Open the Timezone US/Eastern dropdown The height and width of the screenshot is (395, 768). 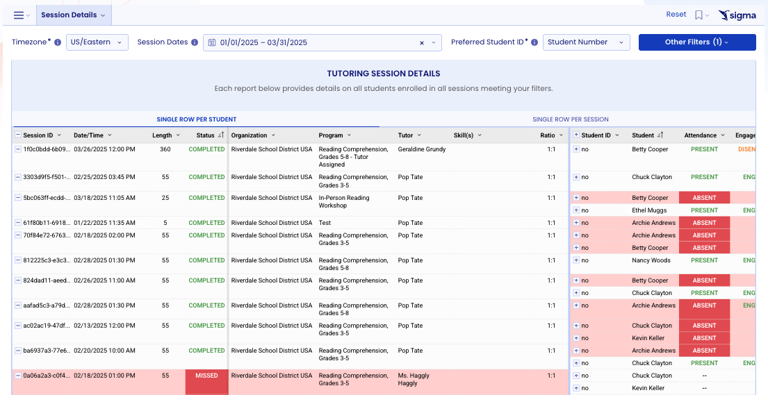(97, 42)
